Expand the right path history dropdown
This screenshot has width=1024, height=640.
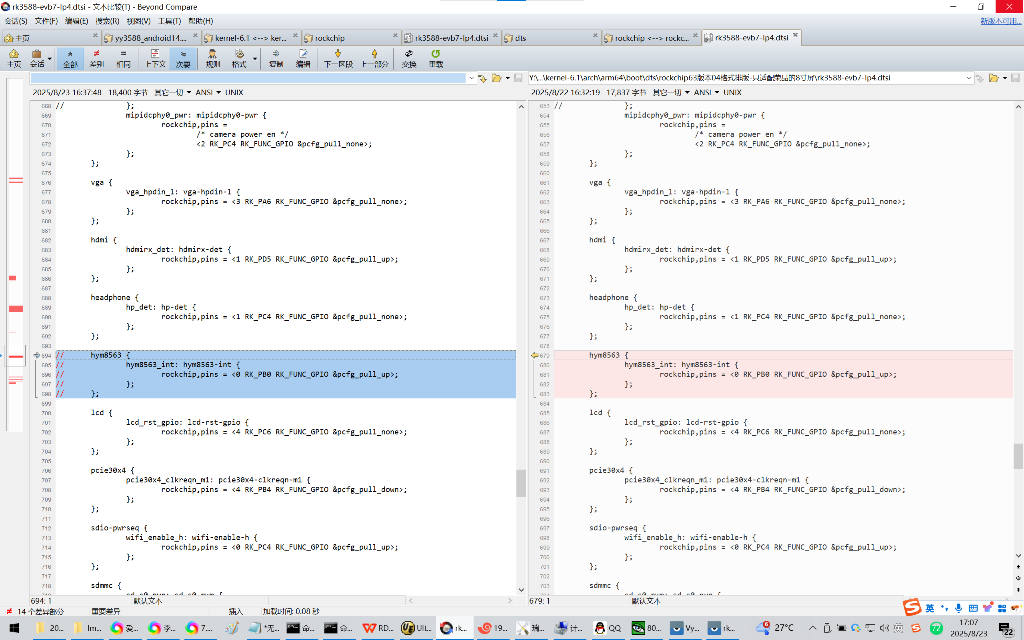tap(968, 78)
